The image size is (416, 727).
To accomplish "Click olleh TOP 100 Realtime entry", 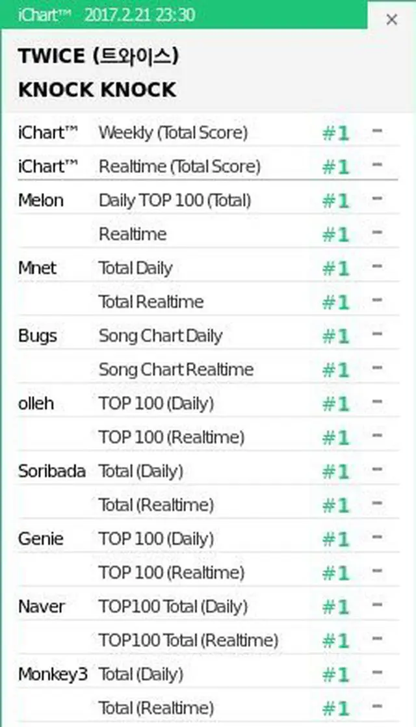I will tap(208, 437).
